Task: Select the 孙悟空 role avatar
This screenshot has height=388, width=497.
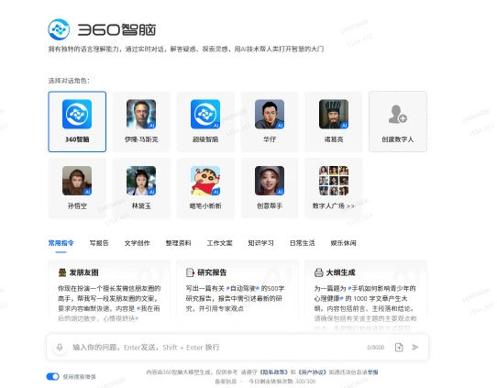Action: (77, 181)
